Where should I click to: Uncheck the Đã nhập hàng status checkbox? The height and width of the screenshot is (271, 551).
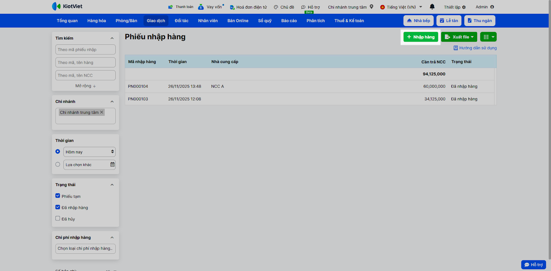coord(58,207)
